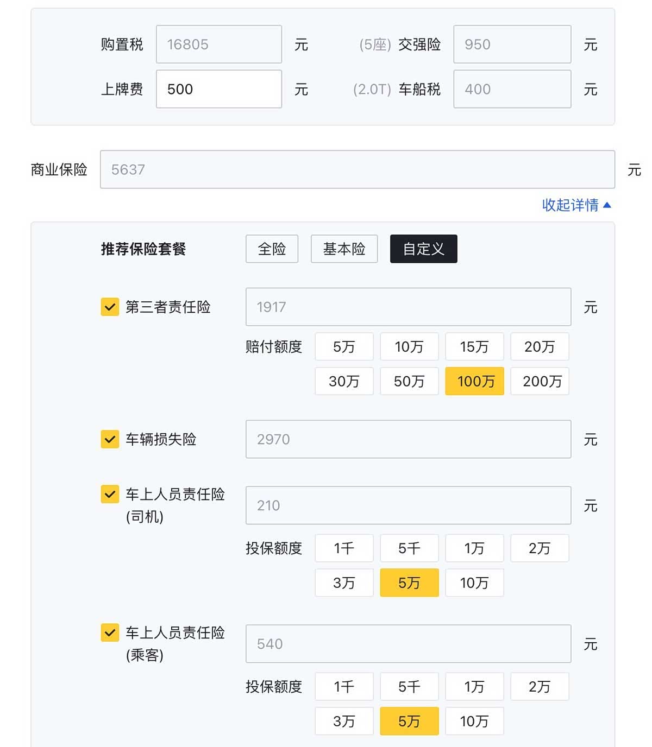The image size is (652, 747).
Task: Collapse details via 收起详情 link
Action: (x=576, y=205)
